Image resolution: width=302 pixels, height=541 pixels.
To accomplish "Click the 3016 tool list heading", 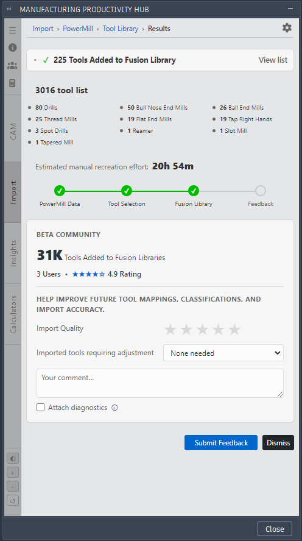I will (x=61, y=90).
